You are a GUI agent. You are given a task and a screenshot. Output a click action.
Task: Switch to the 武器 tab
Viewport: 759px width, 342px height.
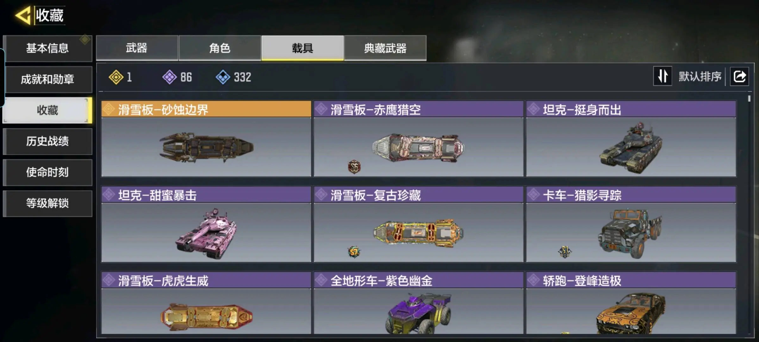[137, 48]
